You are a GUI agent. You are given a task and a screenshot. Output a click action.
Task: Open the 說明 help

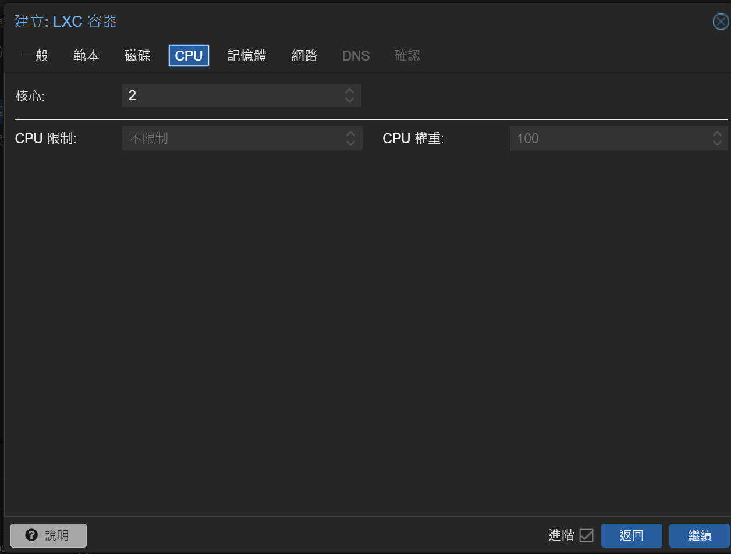[48, 535]
